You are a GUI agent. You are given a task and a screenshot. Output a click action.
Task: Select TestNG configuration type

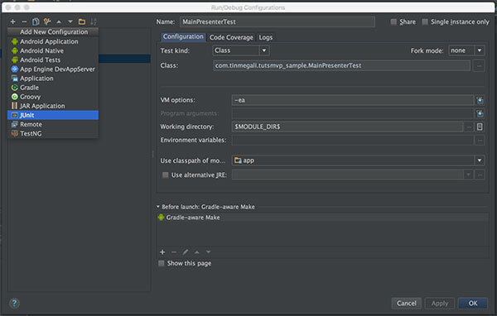(x=53, y=133)
